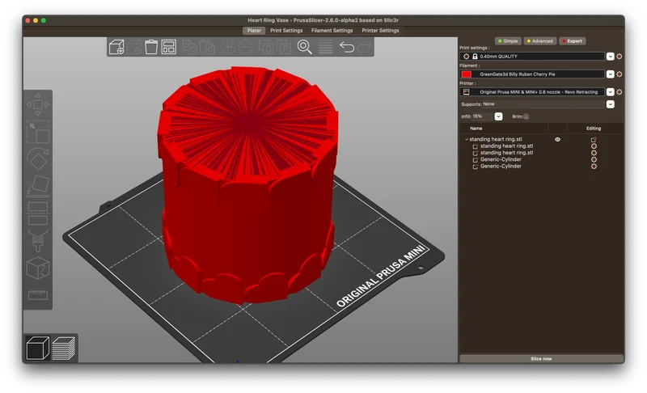Viewport: 647px width, 393px height.
Task: Click the Original Prusa MINI printer field
Action: [532, 92]
